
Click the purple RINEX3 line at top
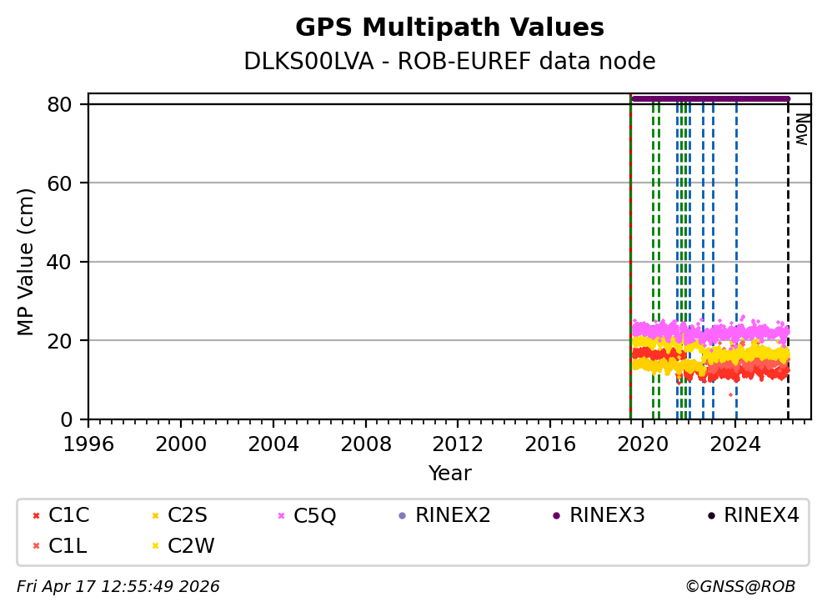pyautogui.click(x=709, y=98)
